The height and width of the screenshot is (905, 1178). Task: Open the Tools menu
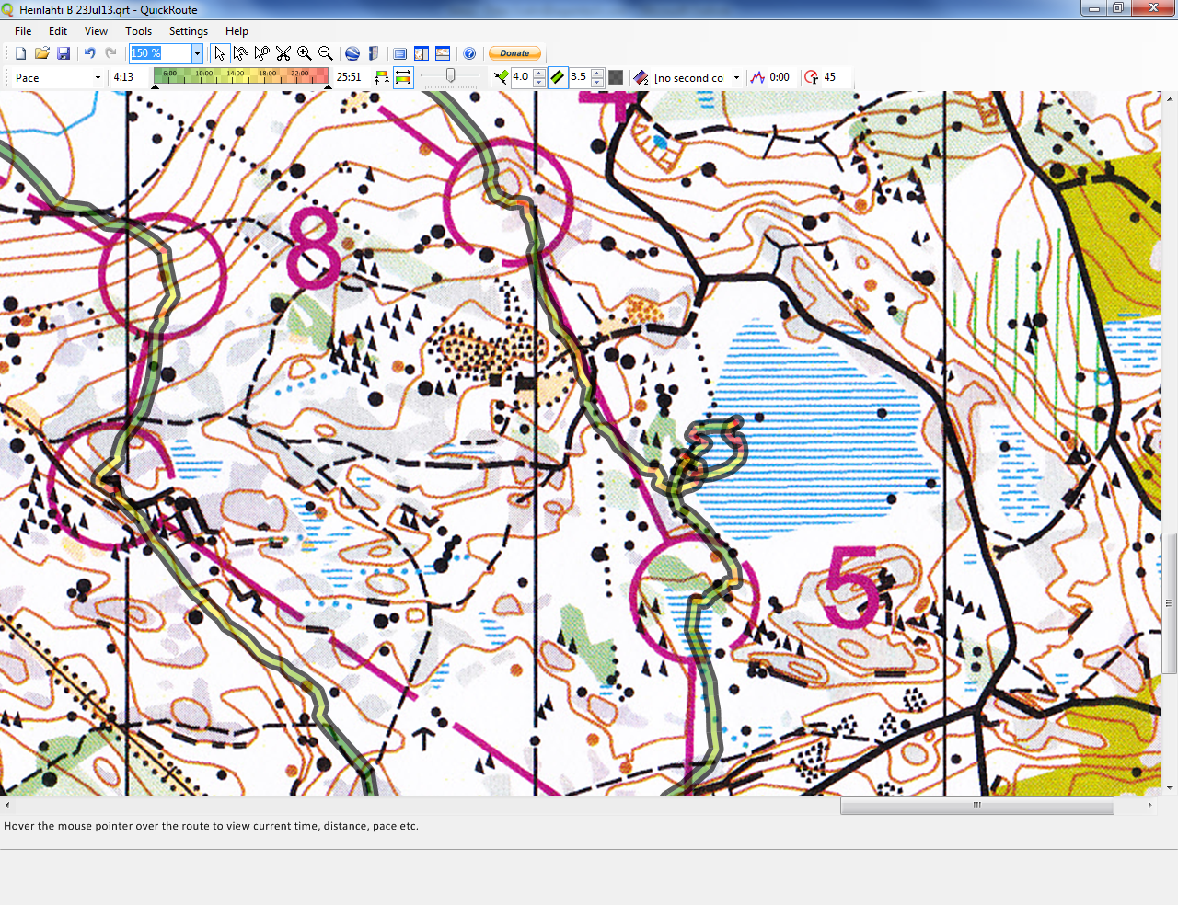click(x=139, y=31)
